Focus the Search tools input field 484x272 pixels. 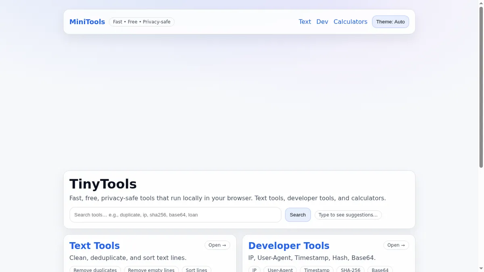click(175, 215)
